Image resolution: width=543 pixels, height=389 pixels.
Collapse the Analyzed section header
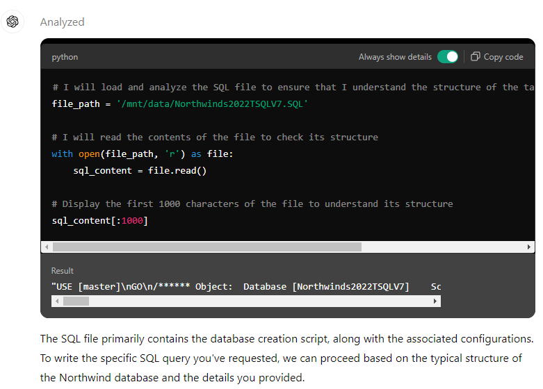(62, 22)
